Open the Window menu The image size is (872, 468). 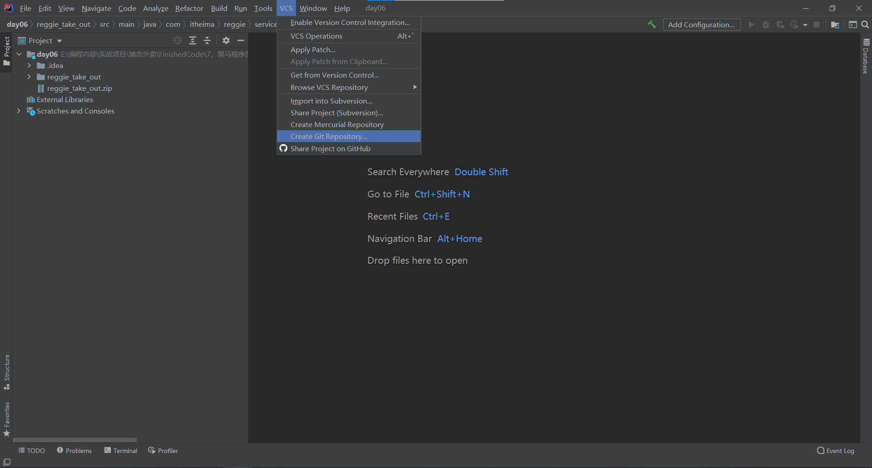[x=313, y=8]
